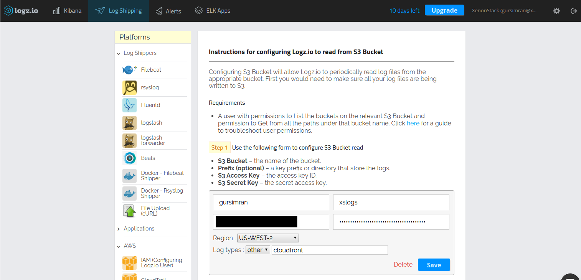Open the XenonStack account menu
Screen dimensions: 581x280
[504, 11]
